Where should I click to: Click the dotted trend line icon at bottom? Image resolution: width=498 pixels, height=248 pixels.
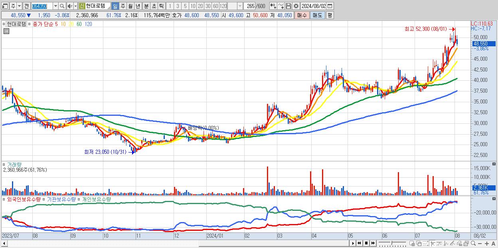coord(425,244)
